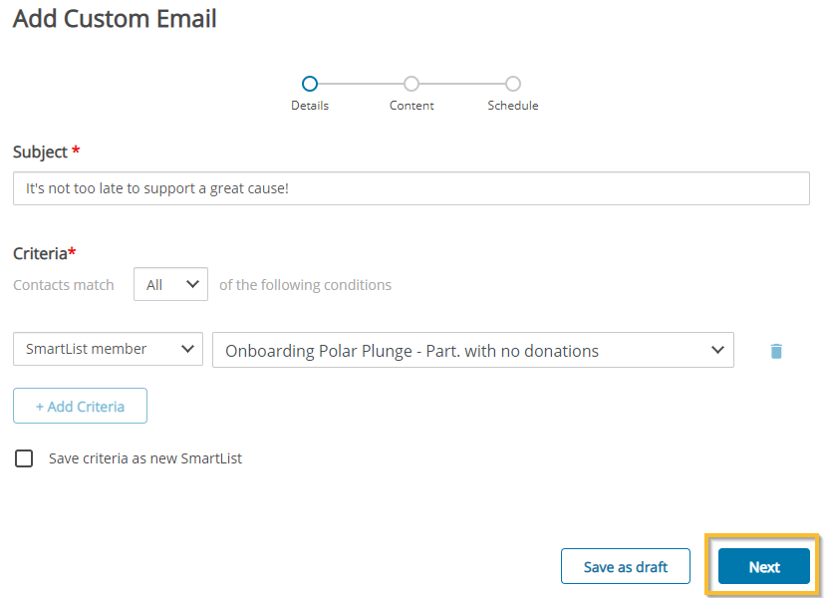
Task: Go to the Schedule step label
Action: tap(513, 106)
